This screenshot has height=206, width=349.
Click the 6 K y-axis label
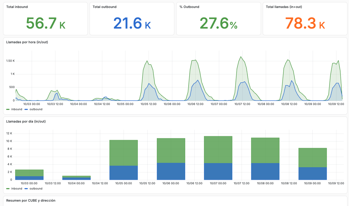coord(9,157)
